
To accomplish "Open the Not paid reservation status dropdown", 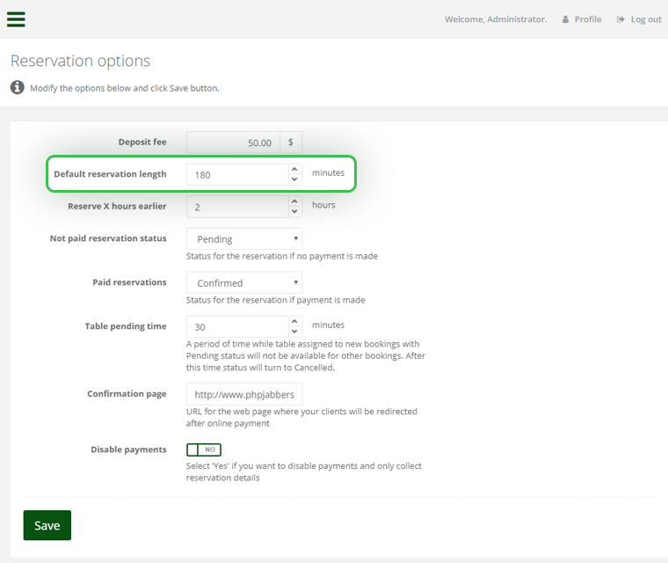I will click(x=244, y=239).
